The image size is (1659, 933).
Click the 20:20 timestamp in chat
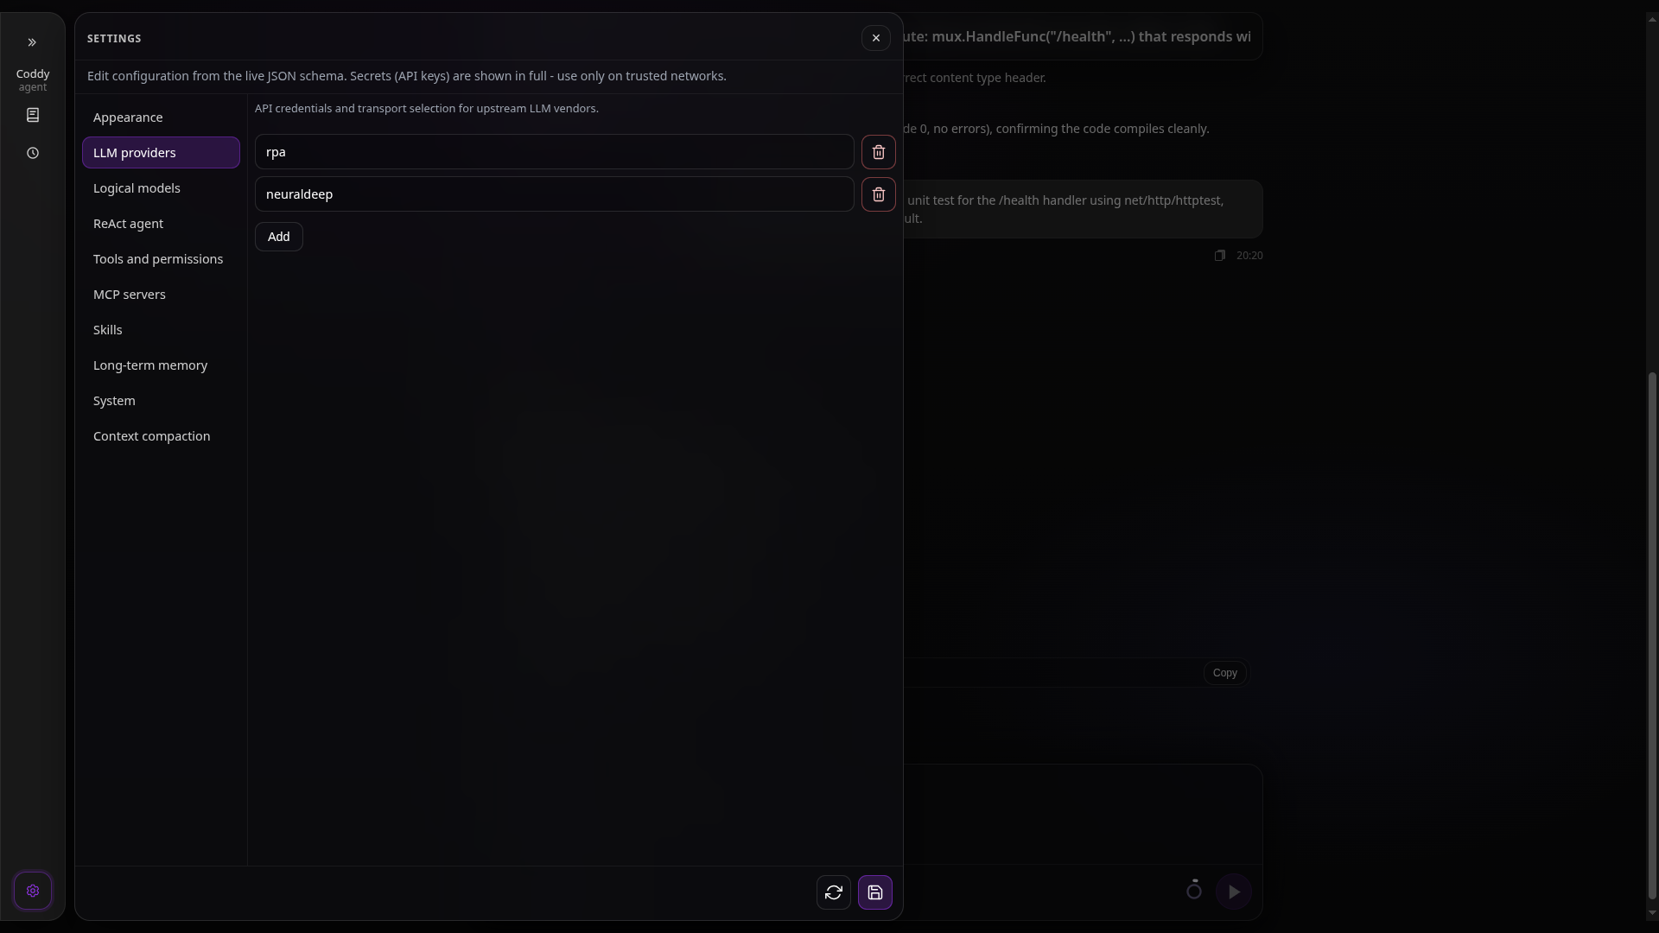pyautogui.click(x=1249, y=256)
